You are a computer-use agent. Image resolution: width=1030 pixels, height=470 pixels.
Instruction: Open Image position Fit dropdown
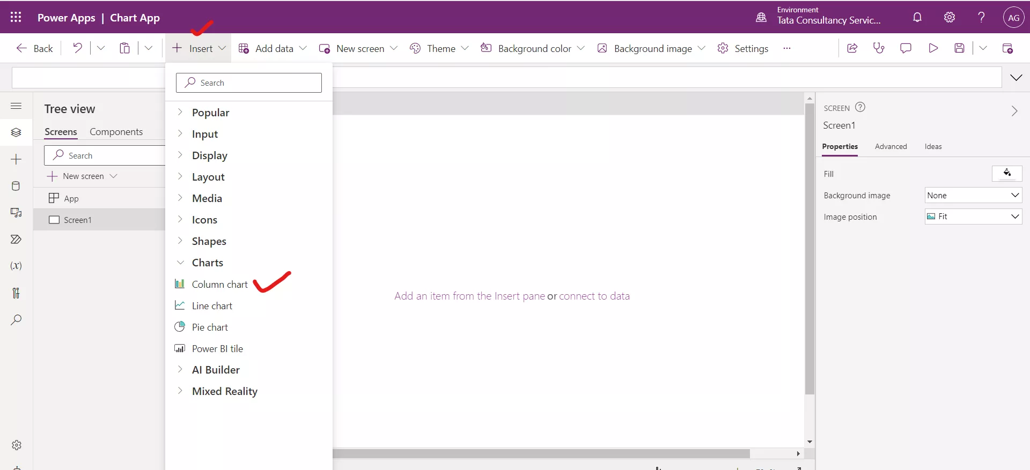click(x=973, y=217)
